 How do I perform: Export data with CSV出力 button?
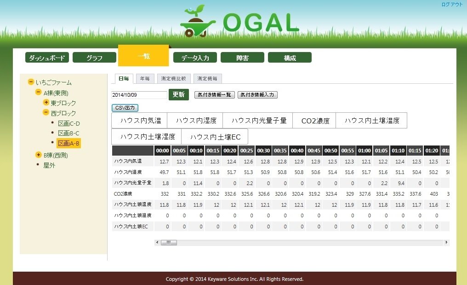coord(125,108)
